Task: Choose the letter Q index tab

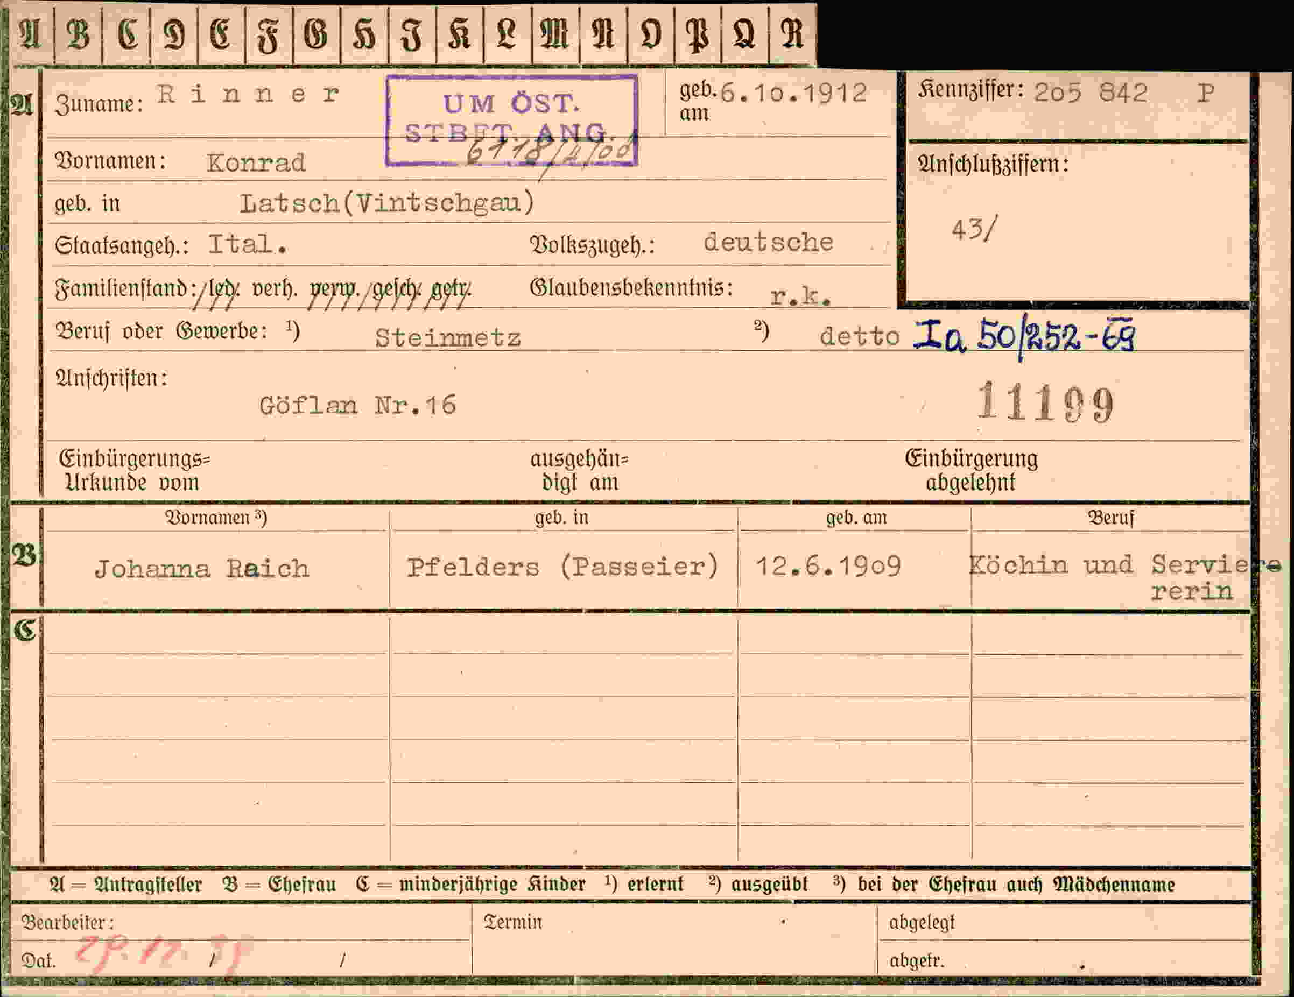Action: [x=745, y=34]
